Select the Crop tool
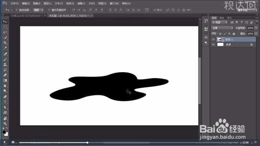260x146 pixels. [5, 43]
